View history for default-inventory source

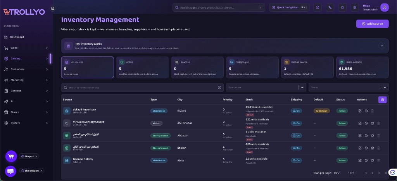(x=366, y=111)
